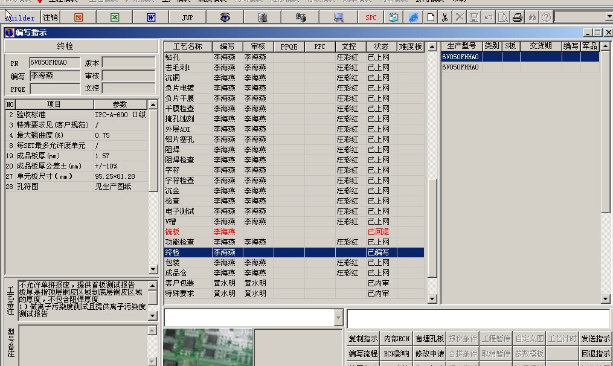Open the Word icon in the toolbar
The image size is (613, 366).
tap(151, 17)
